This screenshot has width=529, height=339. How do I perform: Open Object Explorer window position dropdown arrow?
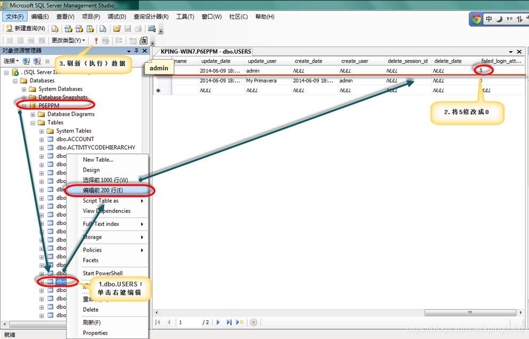coord(129,51)
